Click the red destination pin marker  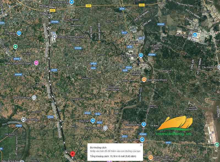(x=72, y=154)
